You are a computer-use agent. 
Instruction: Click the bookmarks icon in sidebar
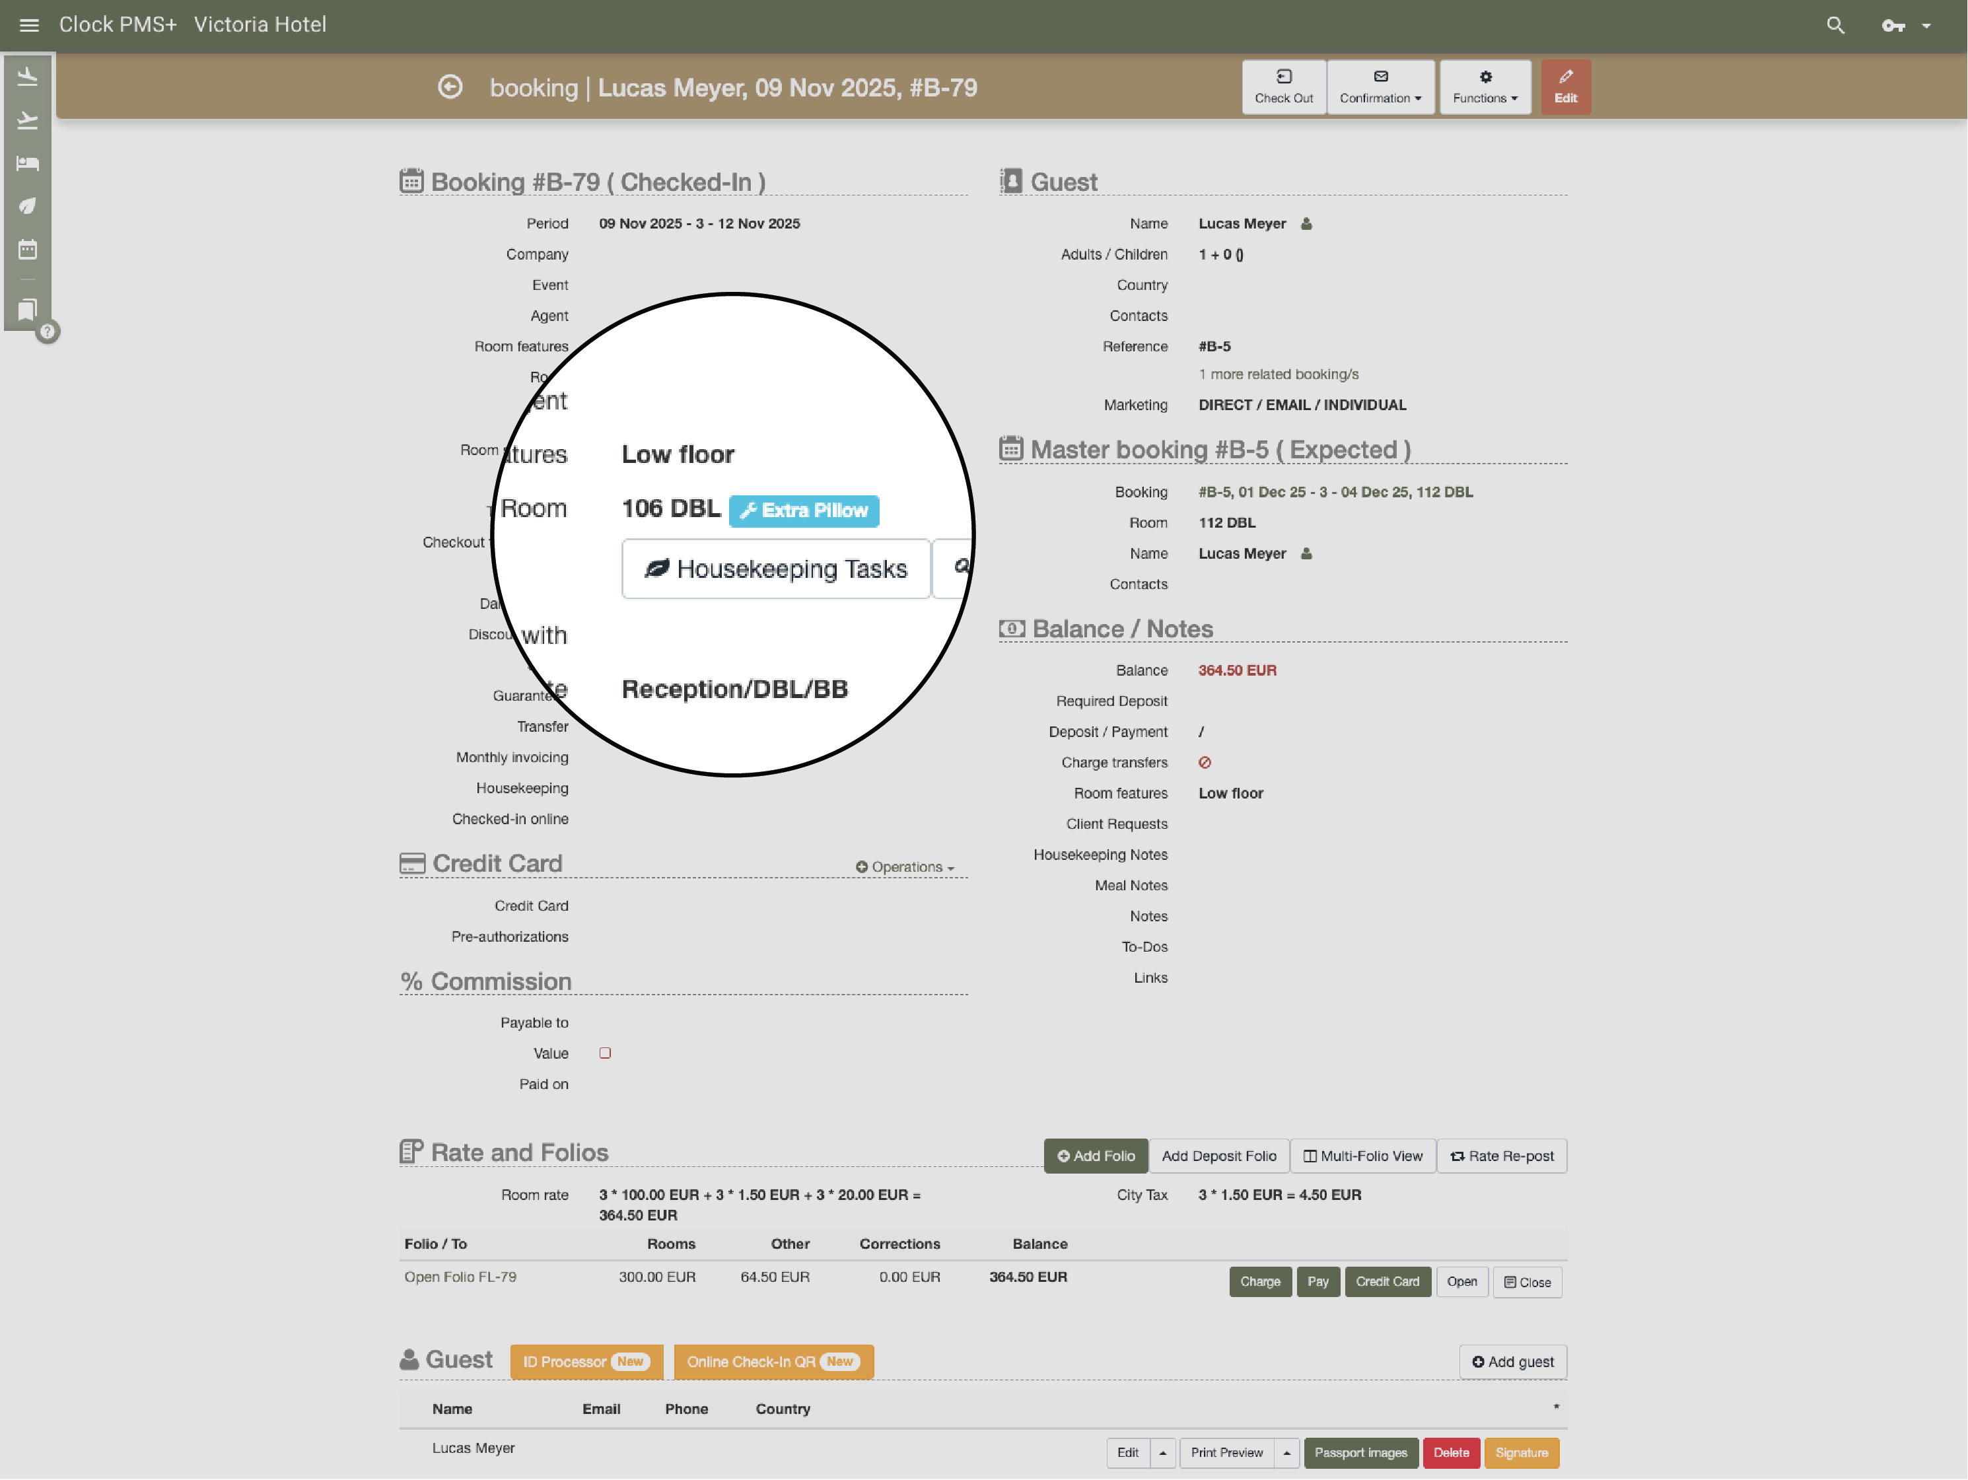(x=28, y=309)
